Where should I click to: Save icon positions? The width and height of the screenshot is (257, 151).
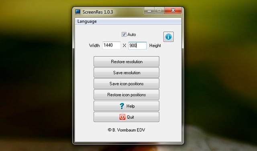(x=126, y=83)
